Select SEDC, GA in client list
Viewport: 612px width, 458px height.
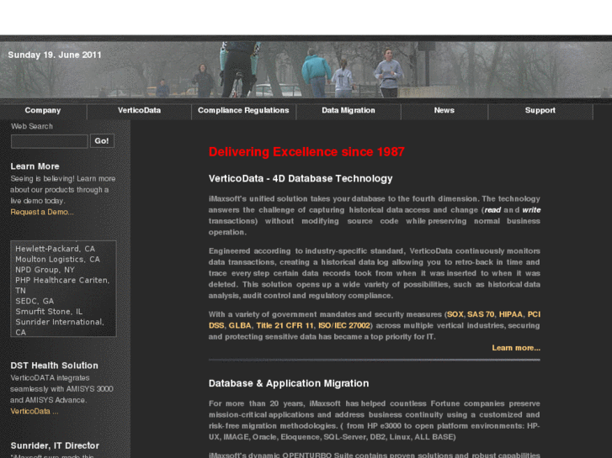(35, 301)
